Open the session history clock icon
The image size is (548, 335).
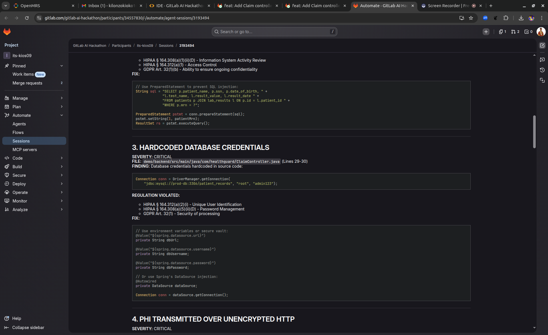tap(542, 70)
